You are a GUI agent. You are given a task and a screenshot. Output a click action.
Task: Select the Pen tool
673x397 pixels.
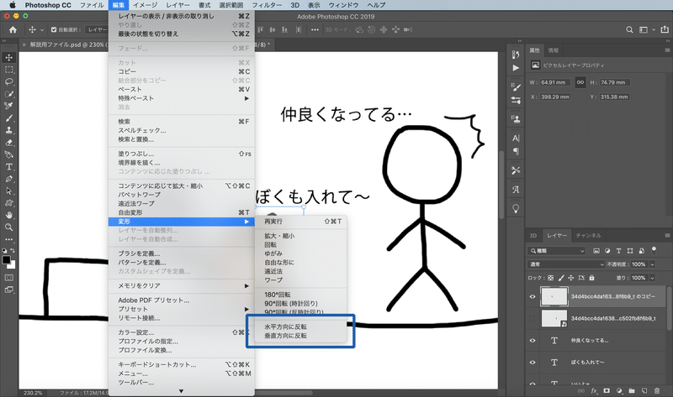(9, 179)
